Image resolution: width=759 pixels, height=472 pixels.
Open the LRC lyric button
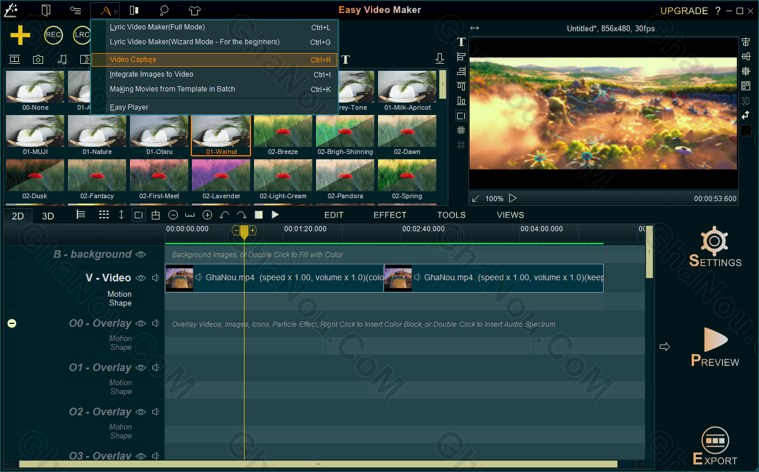(x=82, y=35)
